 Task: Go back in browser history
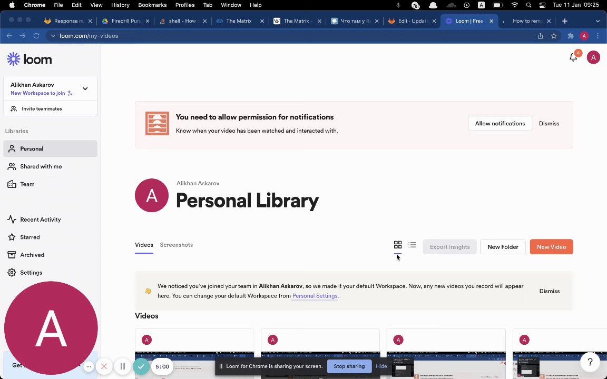(9, 36)
